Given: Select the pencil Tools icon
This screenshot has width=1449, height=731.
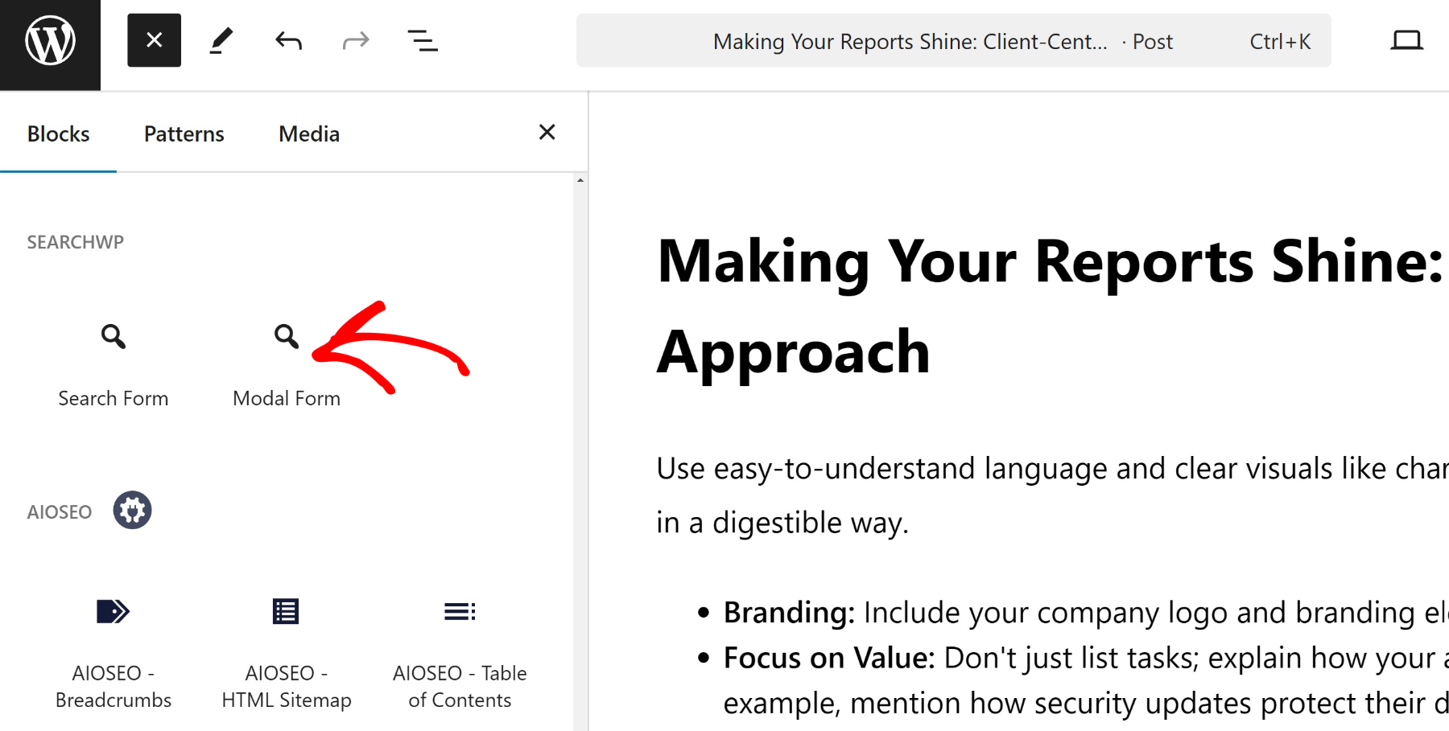Looking at the screenshot, I should (221, 40).
